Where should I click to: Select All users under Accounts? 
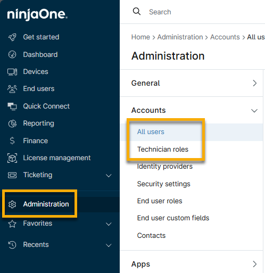pyautogui.click(x=151, y=132)
